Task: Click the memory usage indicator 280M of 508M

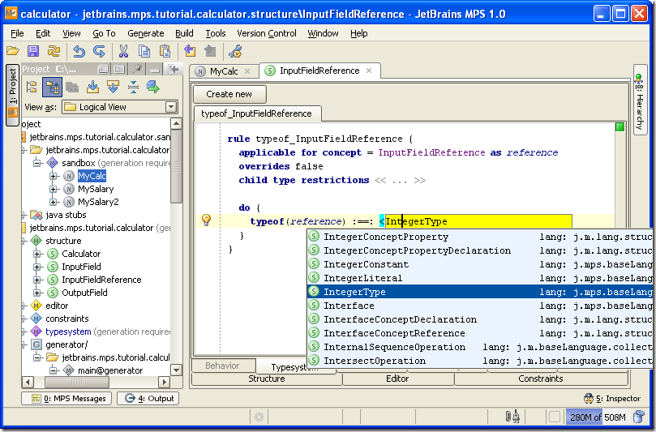Action: tap(598, 417)
